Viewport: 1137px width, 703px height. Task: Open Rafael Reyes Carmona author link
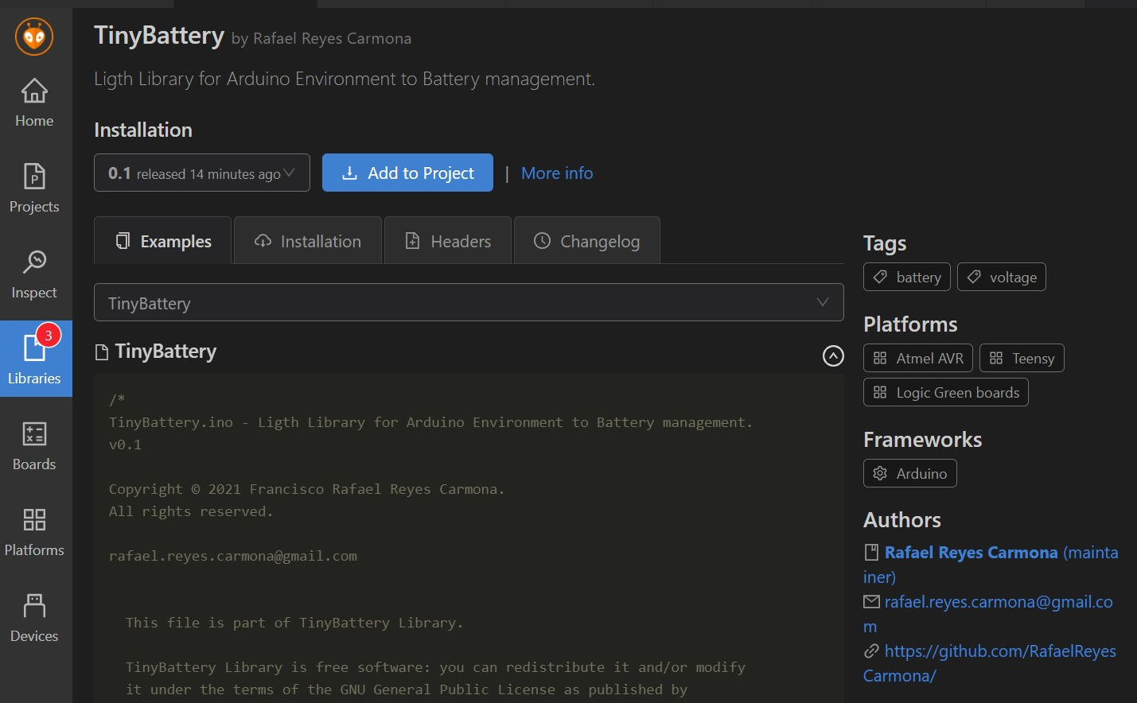point(972,552)
